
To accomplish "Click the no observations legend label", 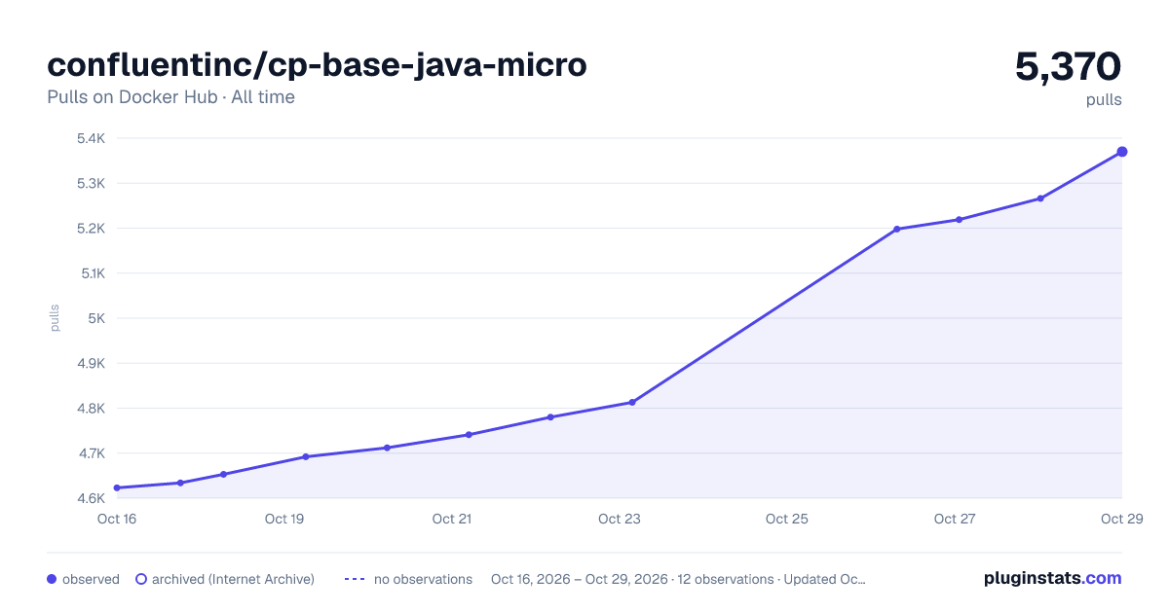I will click(423, 579).
